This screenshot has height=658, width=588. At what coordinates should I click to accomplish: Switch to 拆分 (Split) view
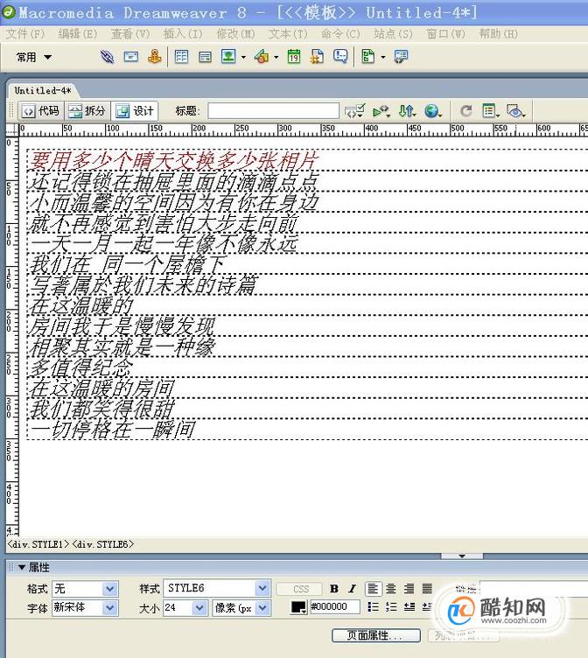coord(87,111)
